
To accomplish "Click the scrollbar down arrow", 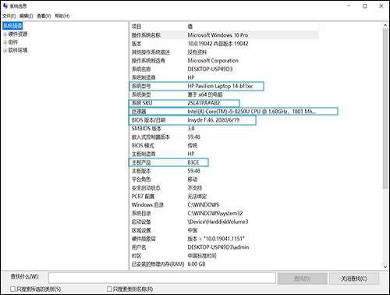I will coord(385,267).
